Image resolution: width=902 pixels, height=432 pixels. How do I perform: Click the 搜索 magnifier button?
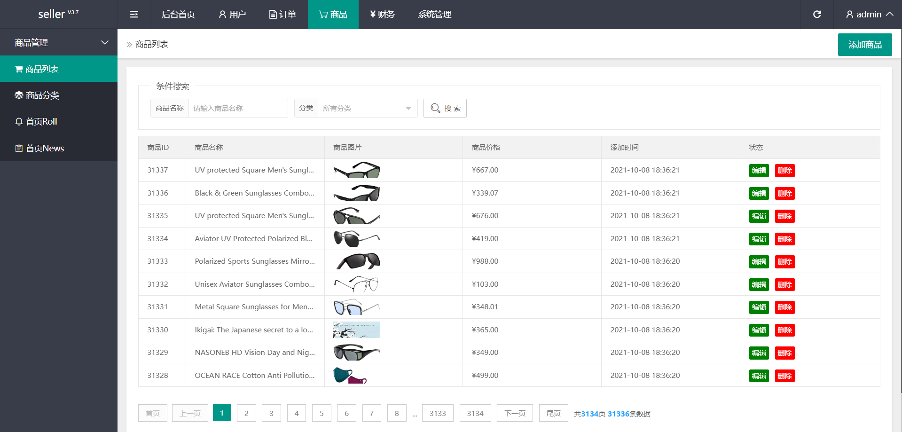(445, 108)
